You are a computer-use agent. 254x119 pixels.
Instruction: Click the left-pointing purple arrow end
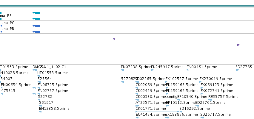pos(114,39)
